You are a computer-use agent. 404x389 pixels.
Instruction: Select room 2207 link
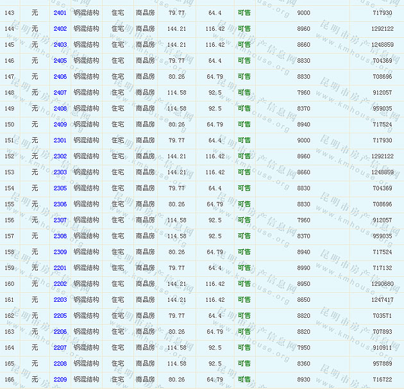[x=60, y=347]
